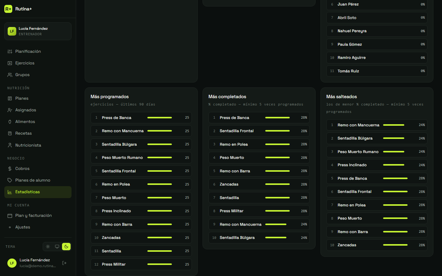
Task: Click the Asignados user-check icon
Action: click(10, 110)
